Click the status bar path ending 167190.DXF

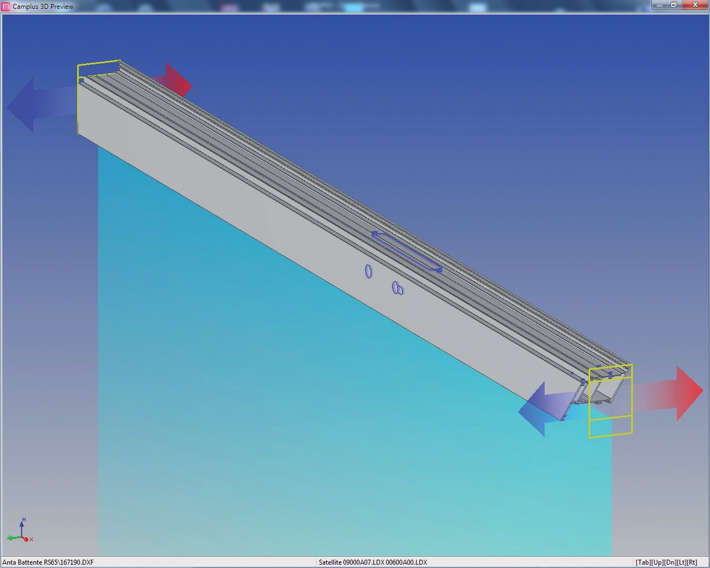tap(48, 562)
